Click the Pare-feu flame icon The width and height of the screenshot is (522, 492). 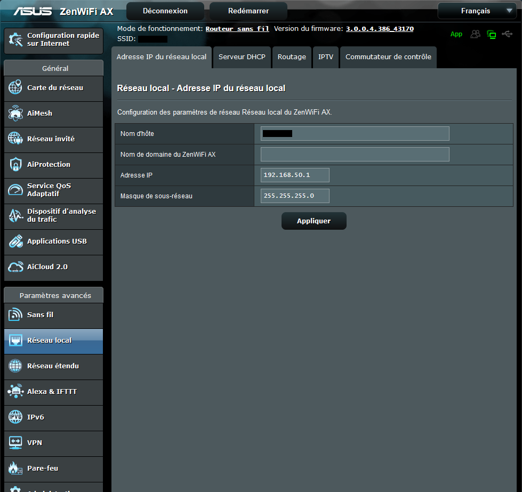click(15, 469)
